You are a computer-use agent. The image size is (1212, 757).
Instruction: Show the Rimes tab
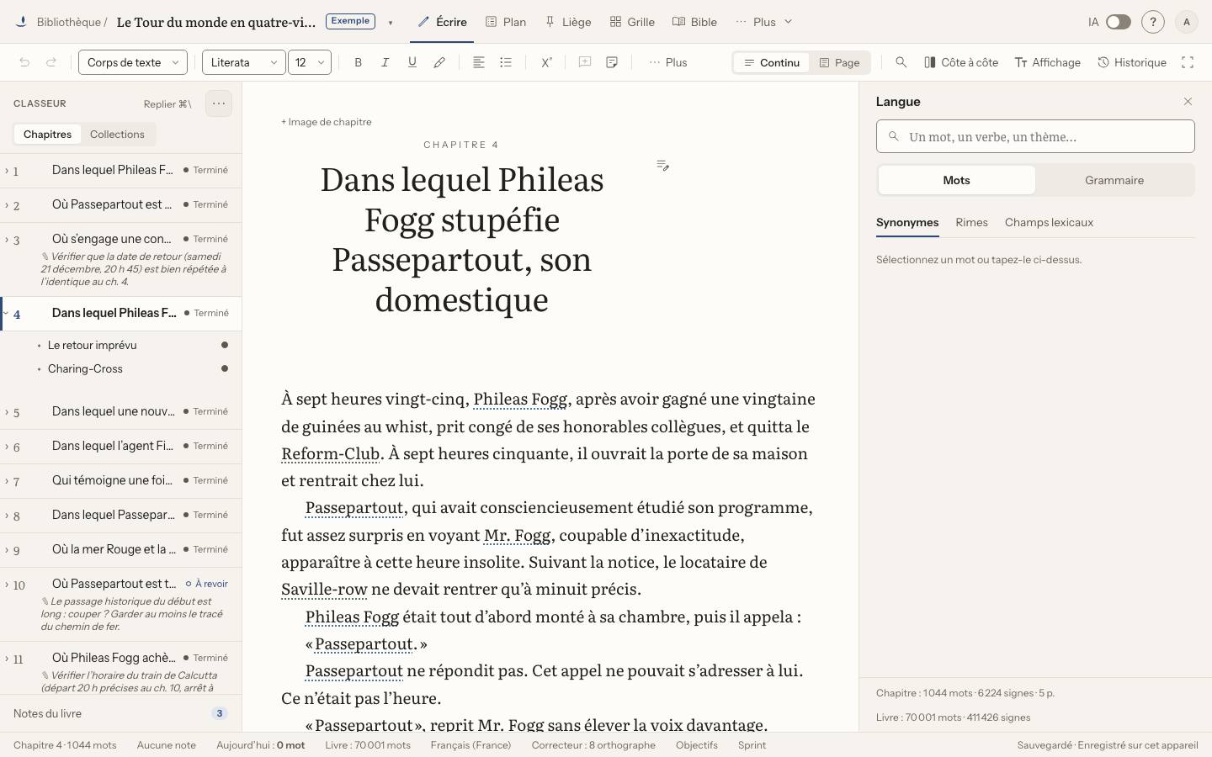(971, 222)
